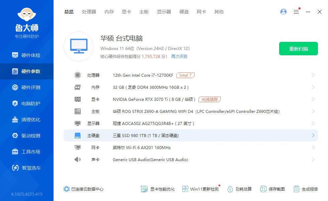Click 保存截图 to save screenshot
The image size is (328, 201).
pyautogui.click(x=272, y=189)
